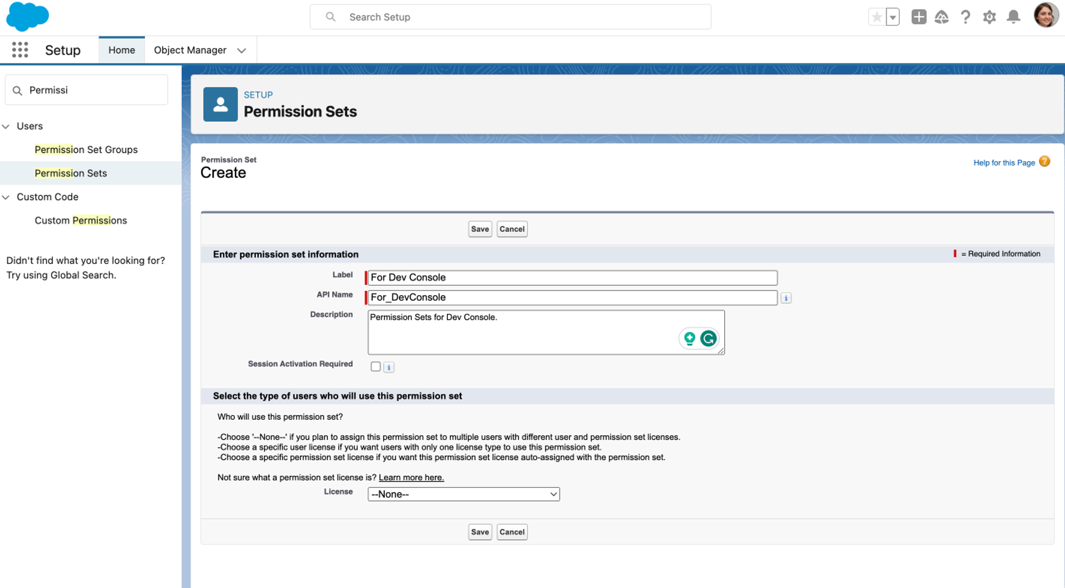The width and height of the screenshot is (1065, 588).
Task: Open the global actions plus icon
Action: [x=919, y=17]
